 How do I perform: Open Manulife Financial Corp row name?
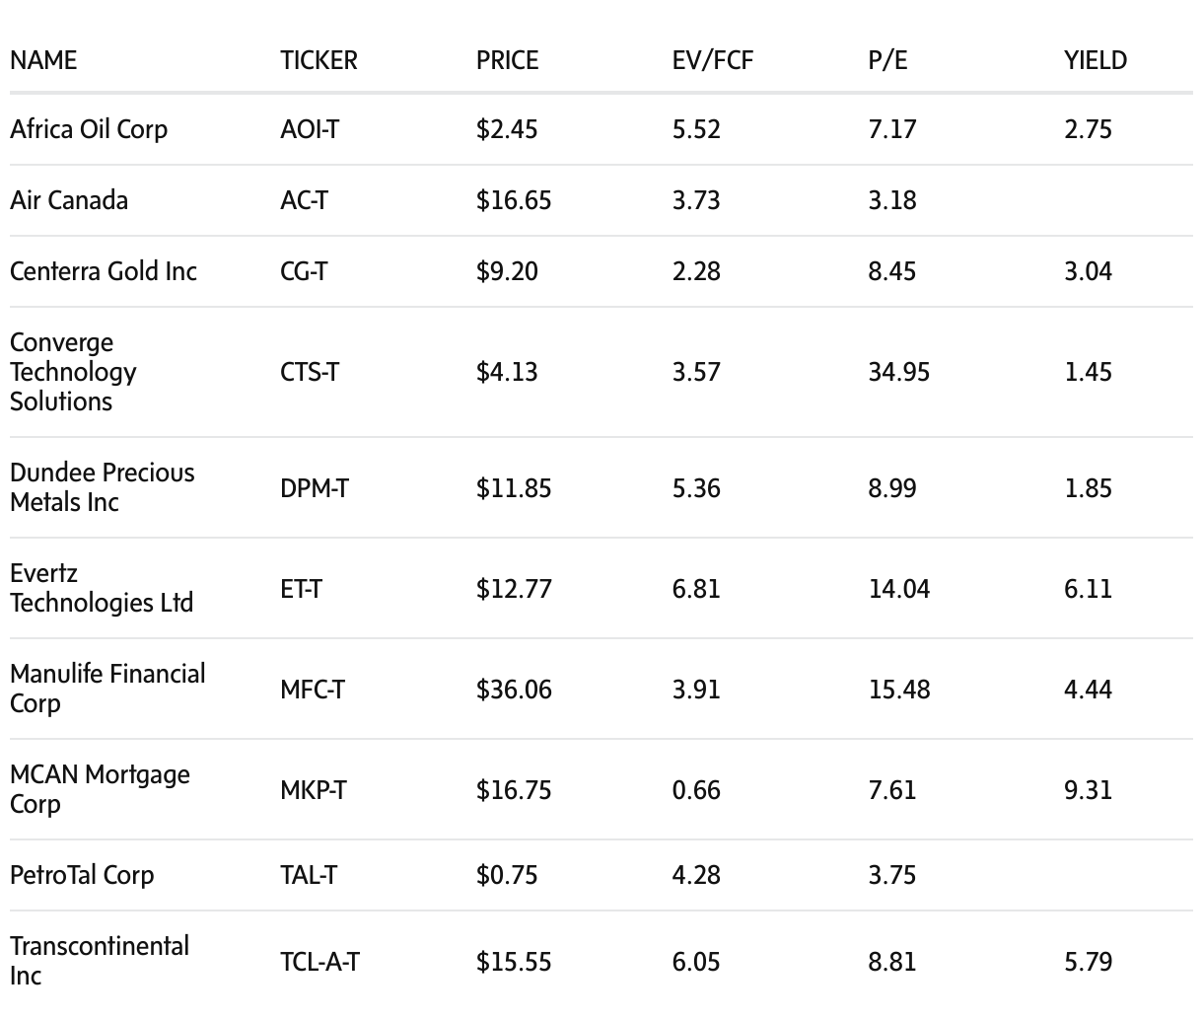107,689
